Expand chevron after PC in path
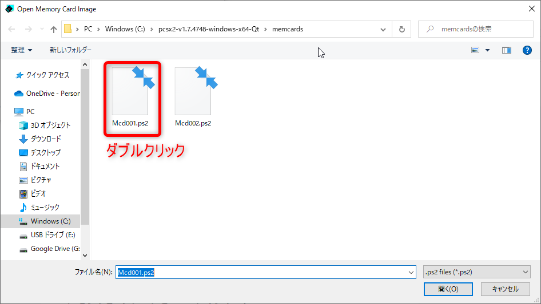 (x=98, y=29)
